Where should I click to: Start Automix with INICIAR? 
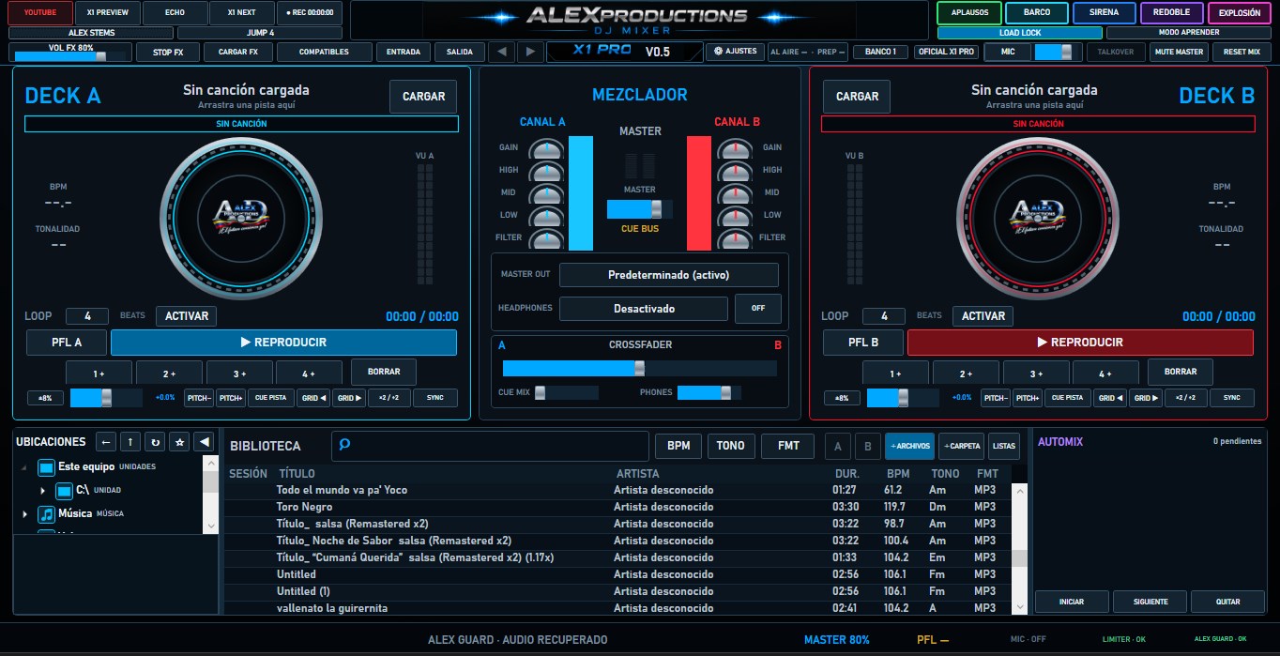1071,602
